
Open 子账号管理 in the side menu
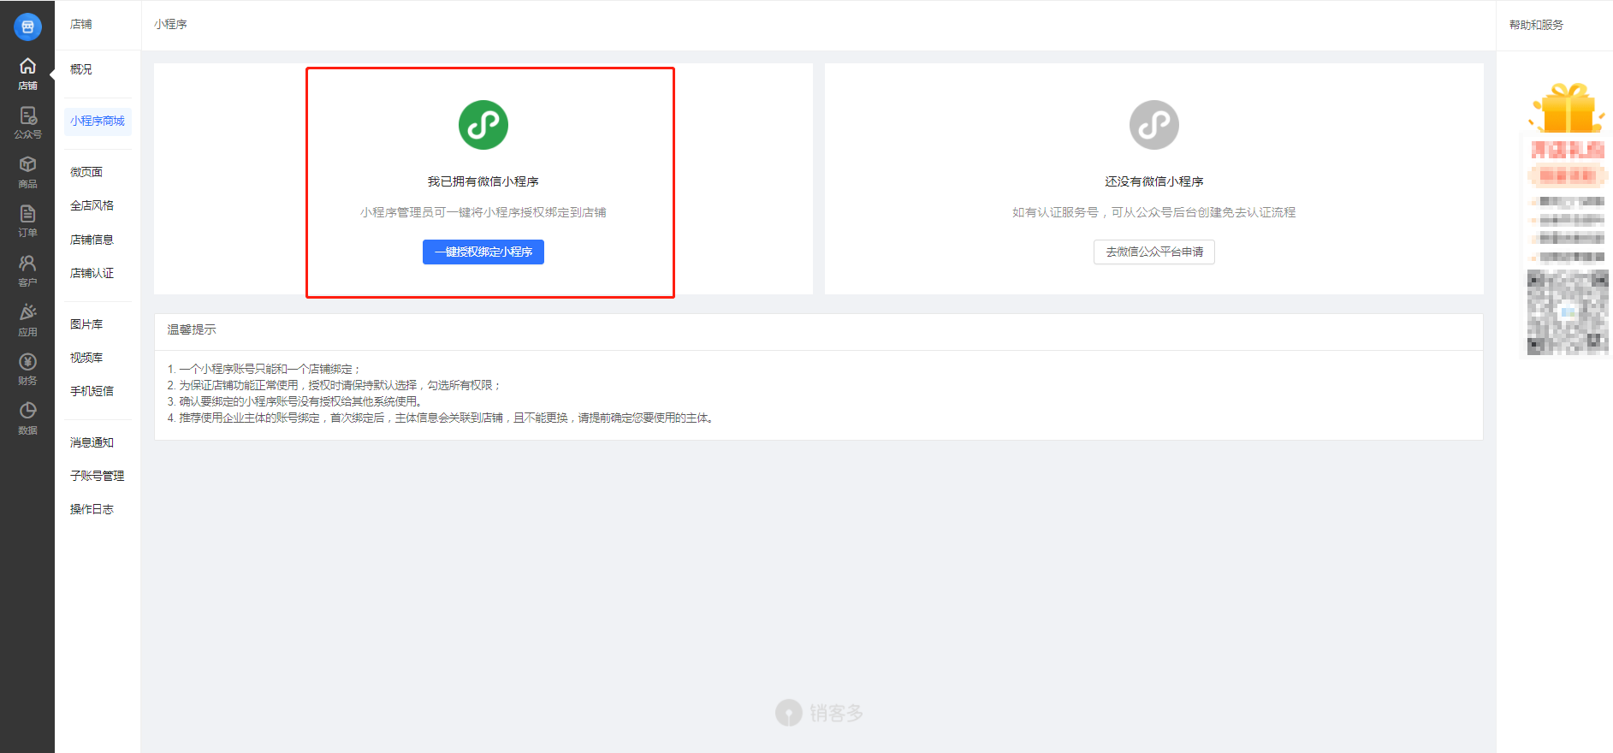click(97, 476)
